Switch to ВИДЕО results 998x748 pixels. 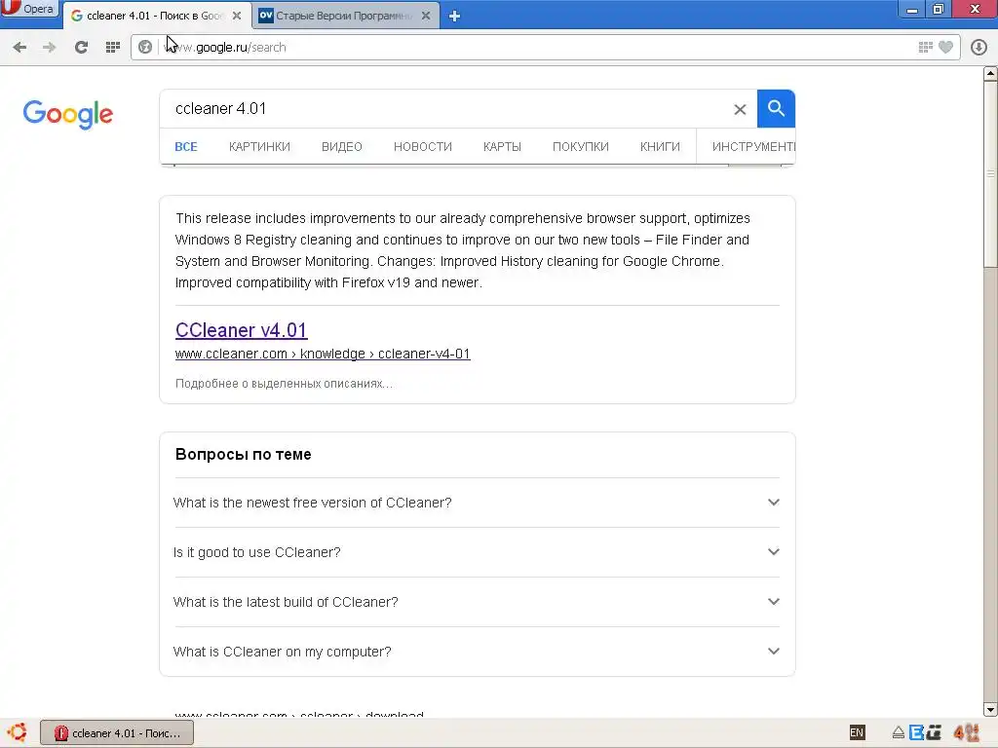pyautogui.click(x=342, y=147)
